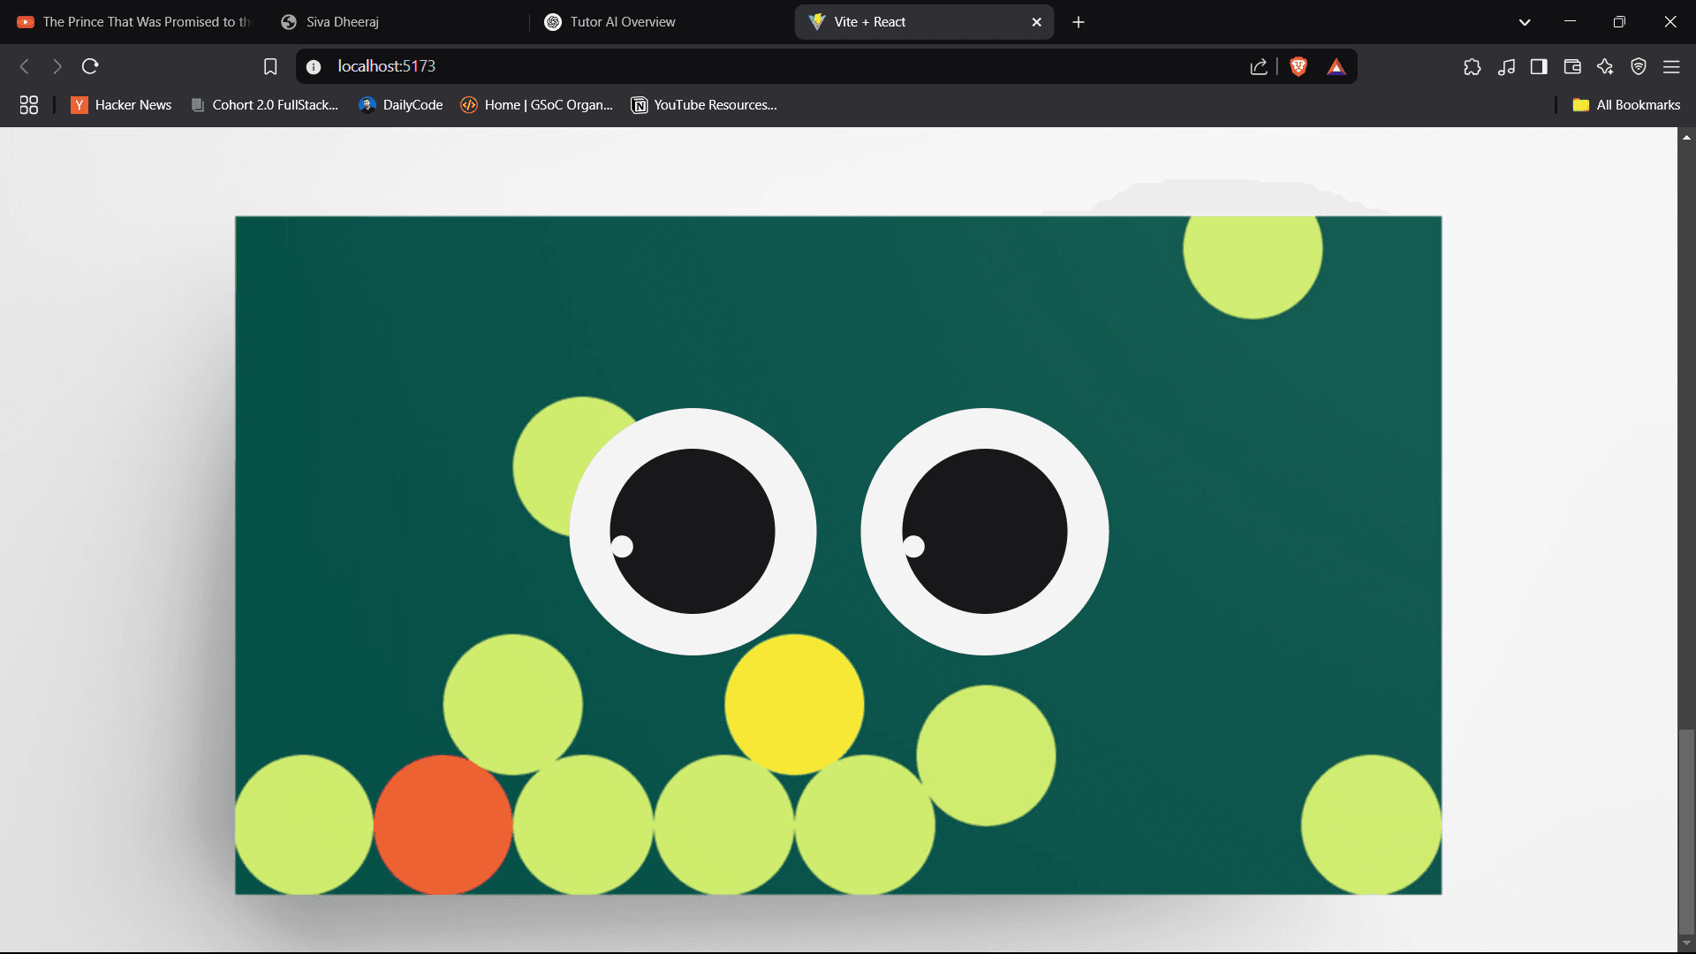Switch to the Tutor AI Overview tab
1696x954 pixels.
tap(622, 22)
